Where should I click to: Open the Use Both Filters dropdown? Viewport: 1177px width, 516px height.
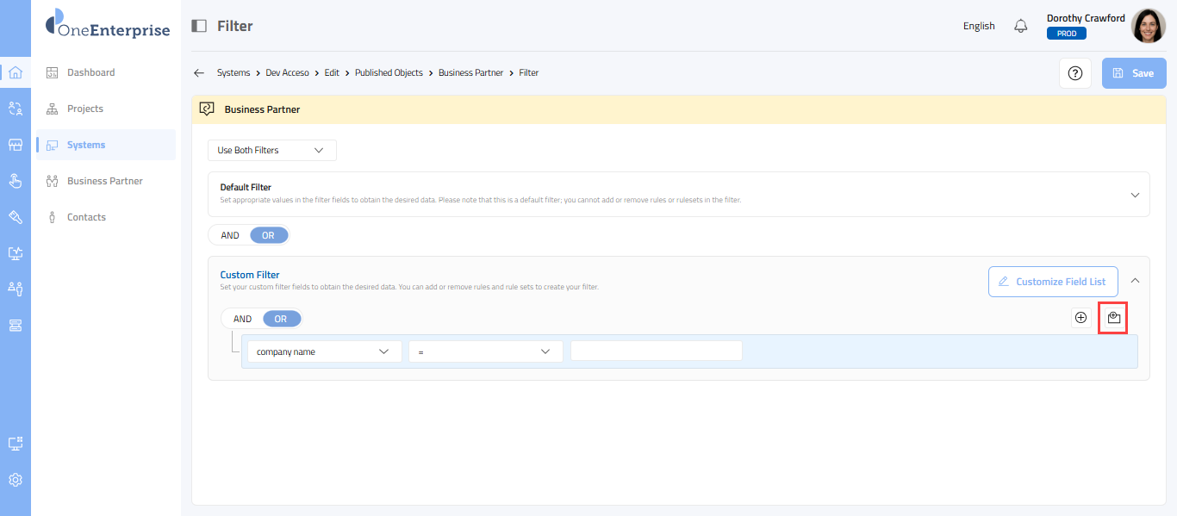point(271,150)
